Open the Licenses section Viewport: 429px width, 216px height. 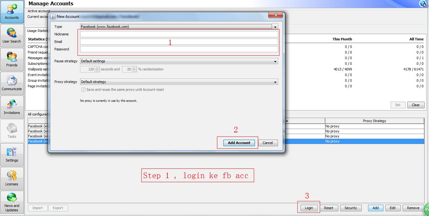[x=12, y=178]
